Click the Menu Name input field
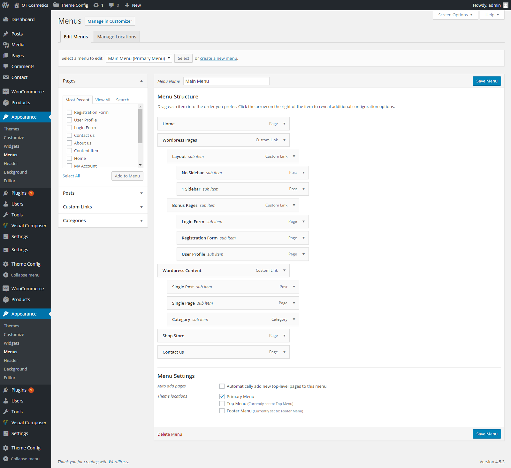 tap(226, 81)
